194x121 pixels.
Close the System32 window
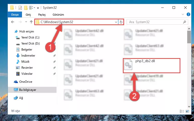(x=185, y=8)
